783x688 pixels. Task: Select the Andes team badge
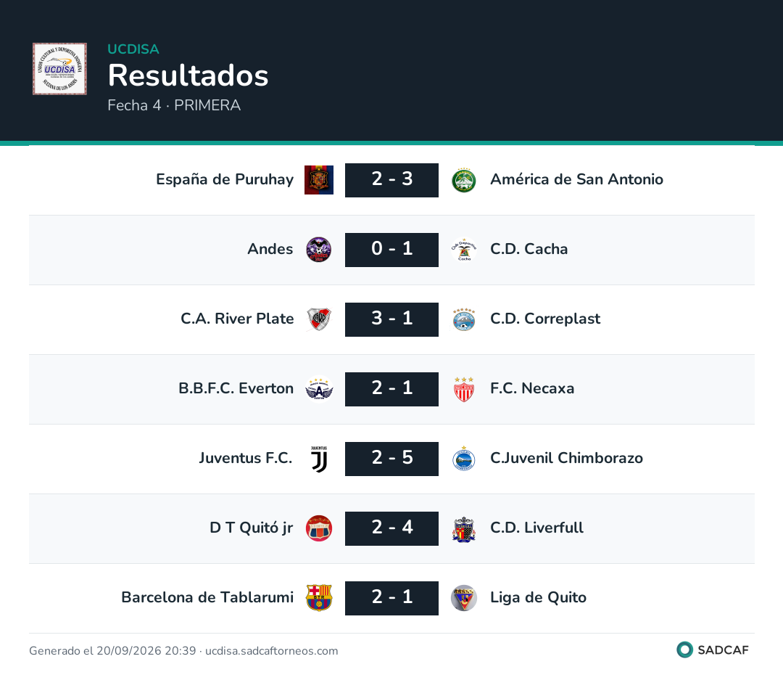[x=319, y=250]
